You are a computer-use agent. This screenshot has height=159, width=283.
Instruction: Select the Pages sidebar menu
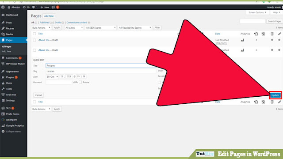click(14, 40)
